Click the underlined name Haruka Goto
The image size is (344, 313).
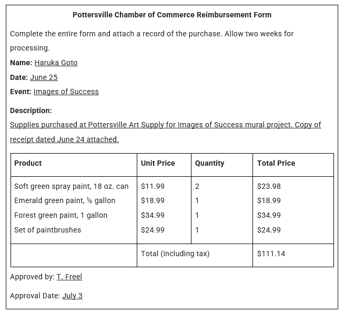(x=56, y=63)
